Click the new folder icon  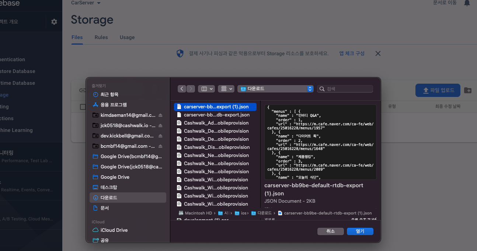(467, 90)
